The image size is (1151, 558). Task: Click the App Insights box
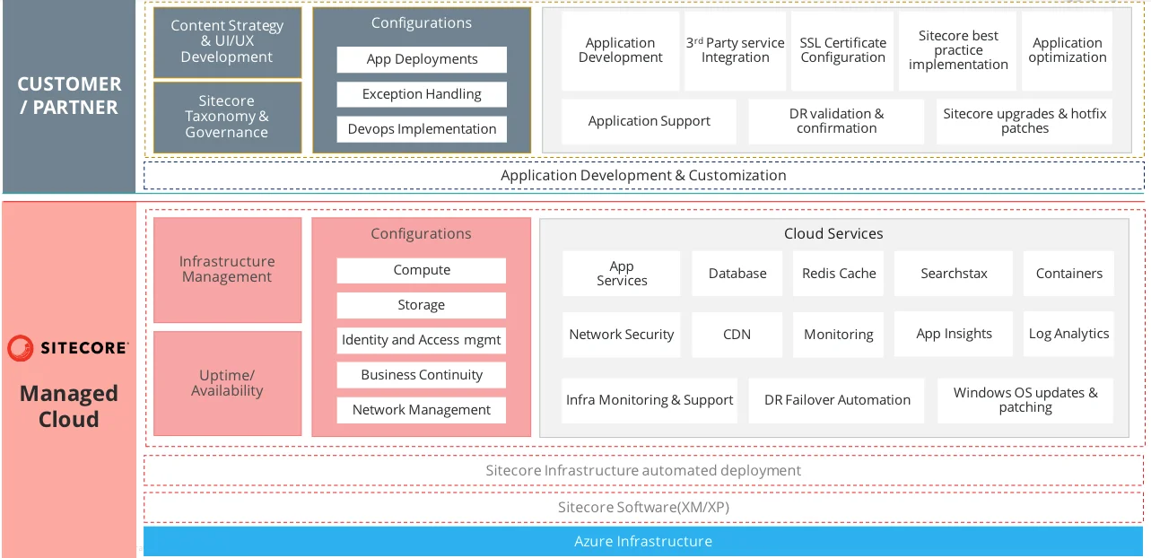pyautogui.click(x=954, y=335)
